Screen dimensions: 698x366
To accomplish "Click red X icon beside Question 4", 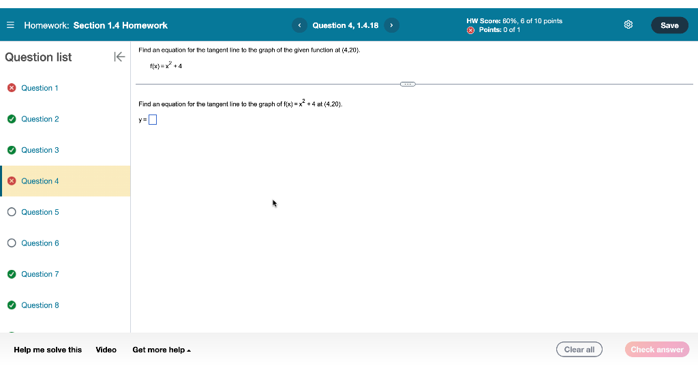I will (x=12, y=181).
